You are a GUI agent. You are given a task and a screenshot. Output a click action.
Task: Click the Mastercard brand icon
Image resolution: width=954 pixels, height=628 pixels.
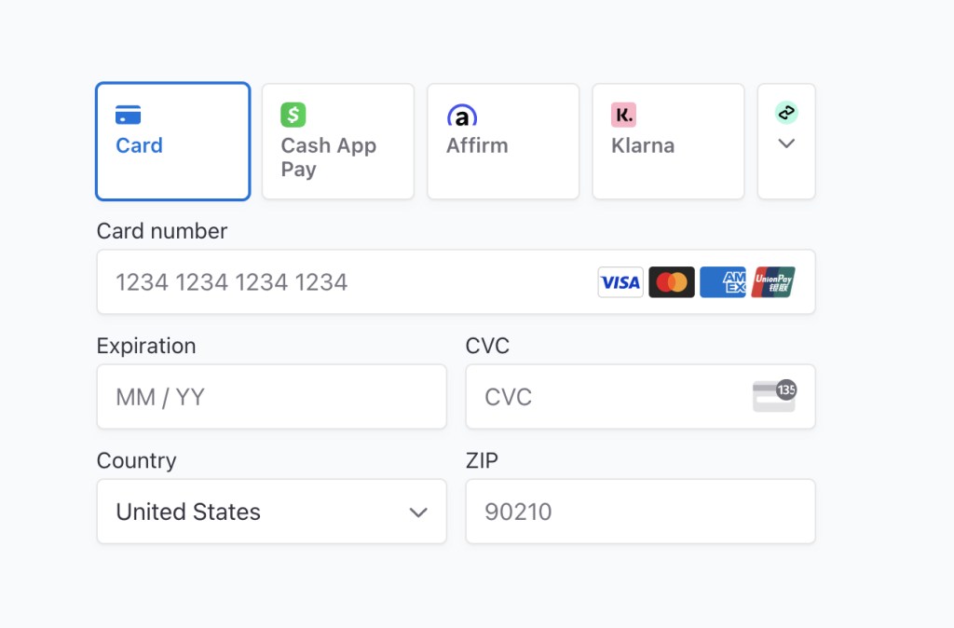click(671, 281)
